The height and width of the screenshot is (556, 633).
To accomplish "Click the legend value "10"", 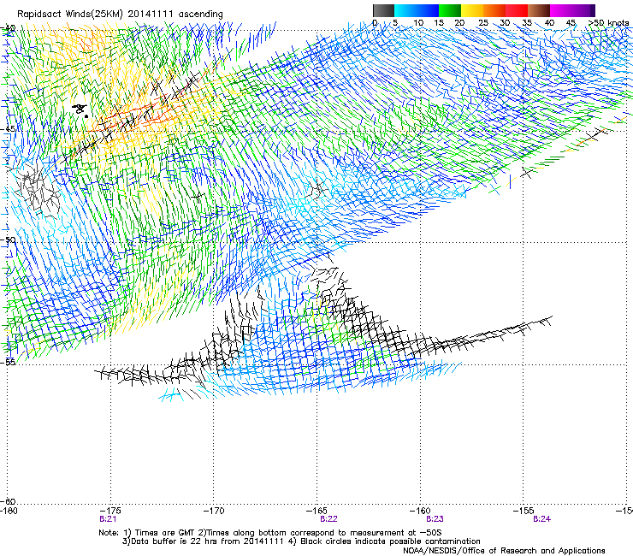I will click(418, 23).
